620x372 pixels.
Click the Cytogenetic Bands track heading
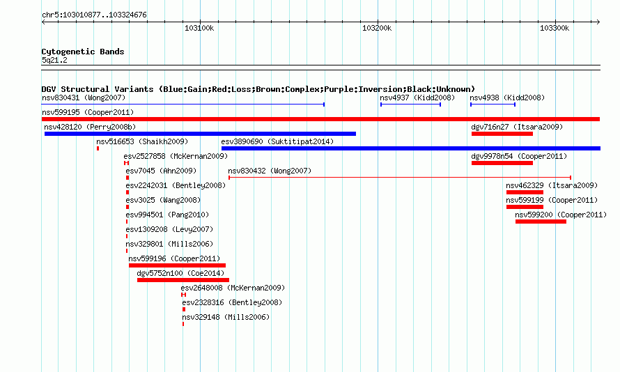point(83,52)
